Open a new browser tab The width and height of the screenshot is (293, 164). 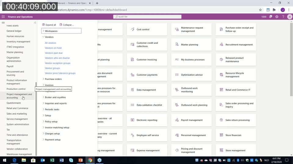coord(97,3)
